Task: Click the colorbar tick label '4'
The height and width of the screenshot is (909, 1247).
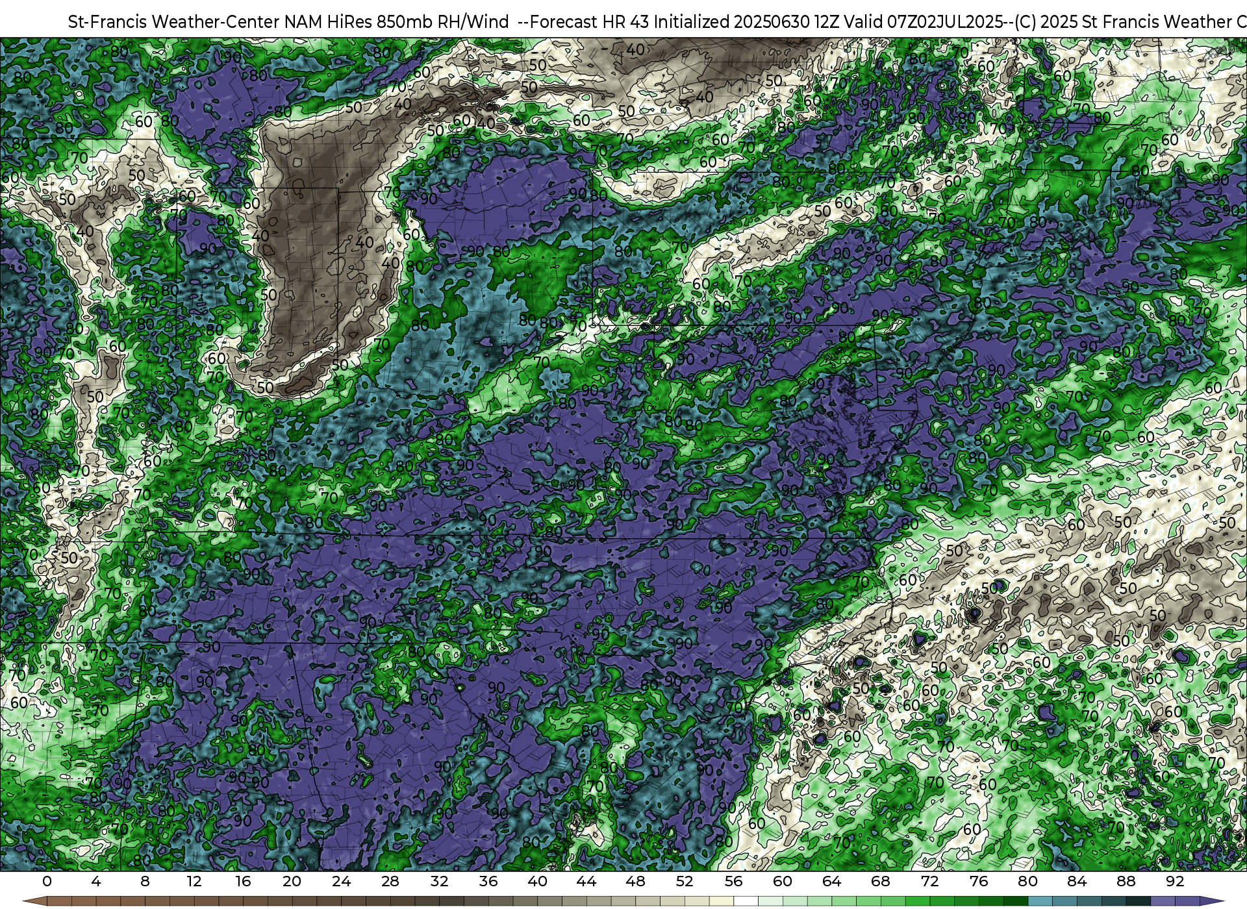Action: click(96, 881)
